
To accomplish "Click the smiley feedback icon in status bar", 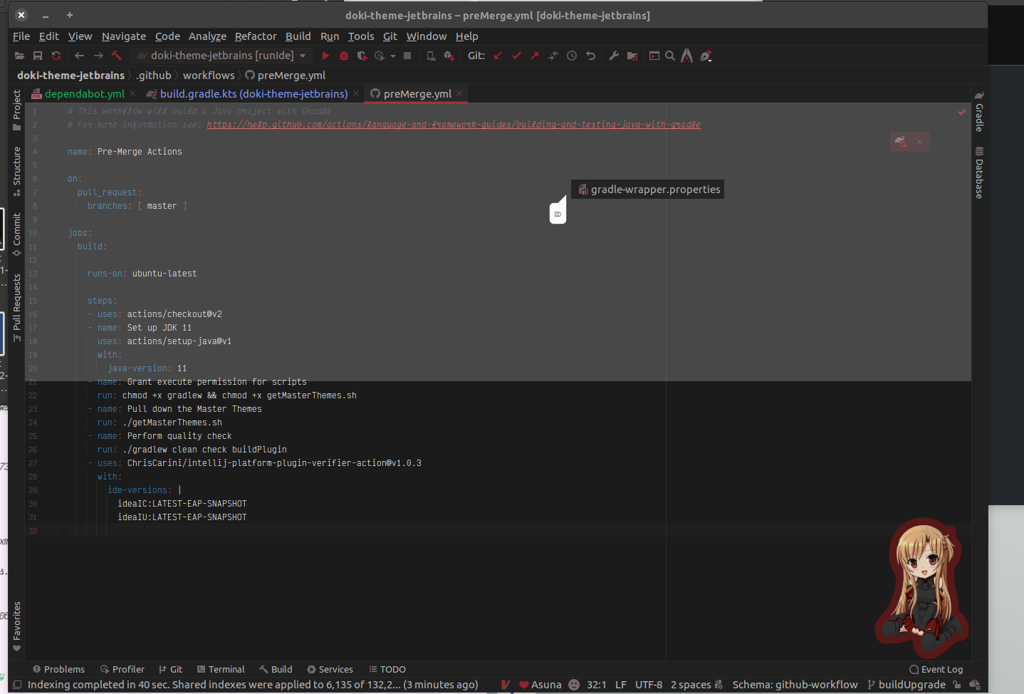I will 573,685.
